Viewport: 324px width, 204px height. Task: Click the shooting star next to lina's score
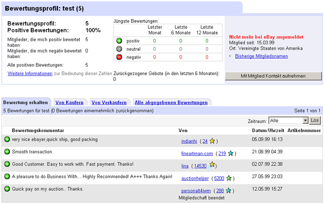(x=212, y=165)
